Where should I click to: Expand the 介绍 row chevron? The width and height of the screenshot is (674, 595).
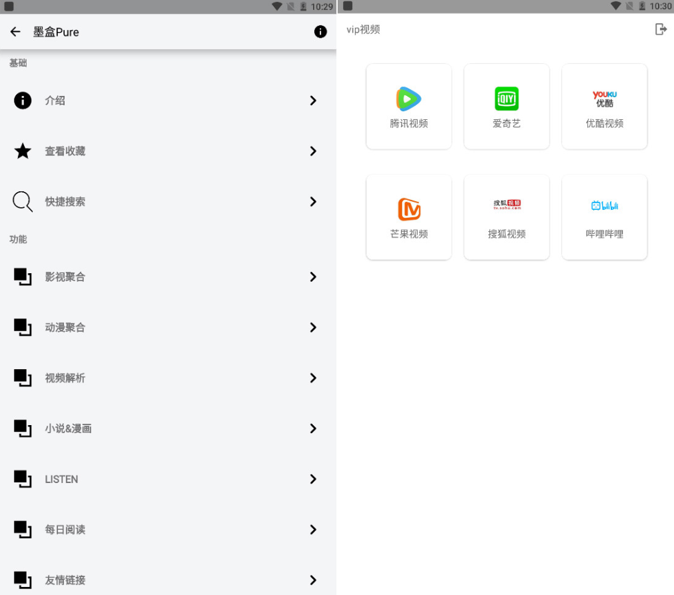[x=313, y=101]
